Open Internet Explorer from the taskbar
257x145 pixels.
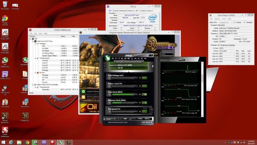pos(11,142)
